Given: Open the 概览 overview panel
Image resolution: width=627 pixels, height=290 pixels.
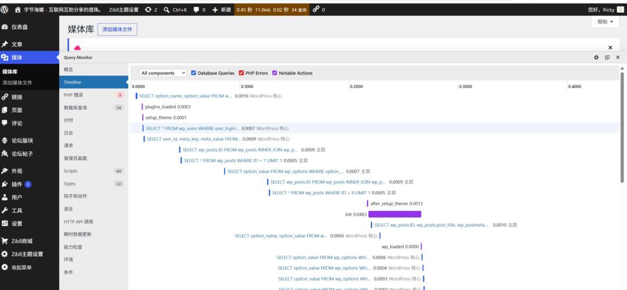Looking at the screenshot, I should [94, 70].
